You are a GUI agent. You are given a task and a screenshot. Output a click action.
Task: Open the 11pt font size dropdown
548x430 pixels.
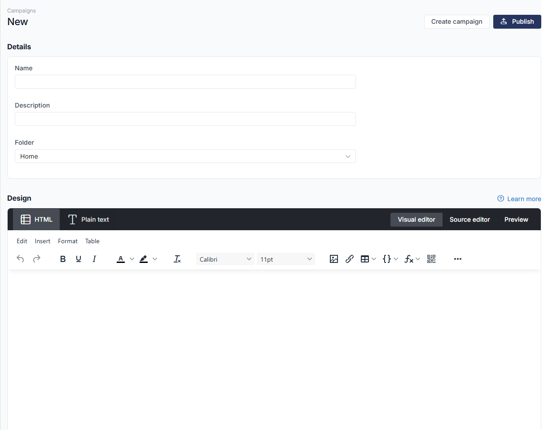[286, 259]
